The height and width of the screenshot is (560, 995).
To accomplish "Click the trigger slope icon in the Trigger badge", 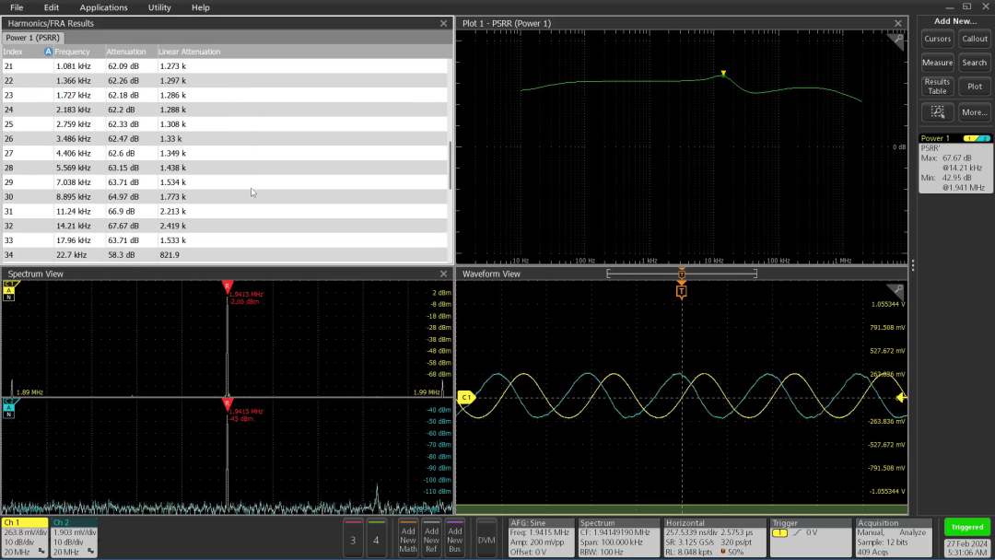I will (x=798, y=531).
